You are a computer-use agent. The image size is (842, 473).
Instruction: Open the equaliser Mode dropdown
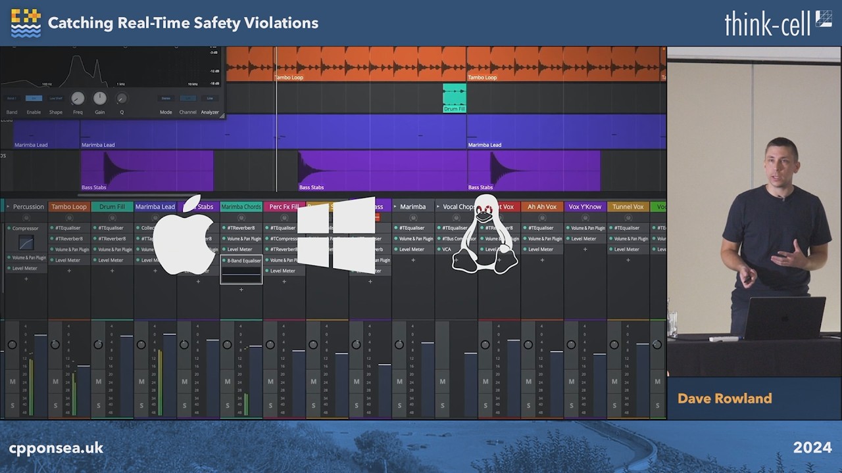166,99
